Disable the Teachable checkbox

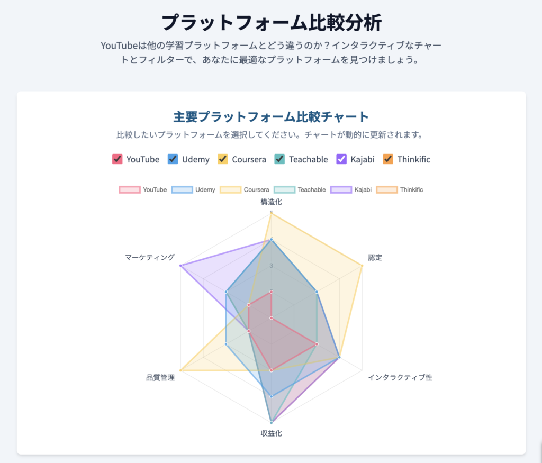tap(279, 159)
